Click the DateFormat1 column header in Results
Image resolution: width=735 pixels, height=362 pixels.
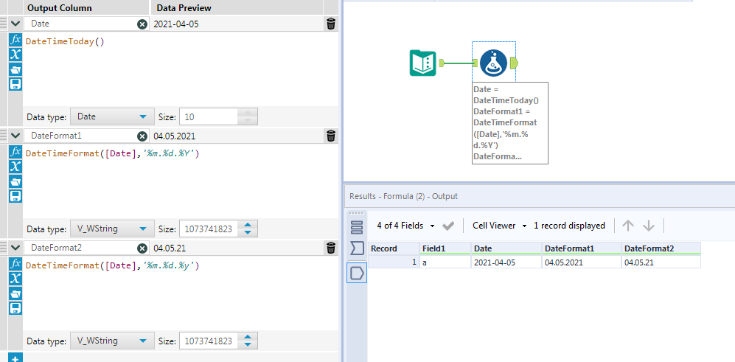[x=582, y=248]
